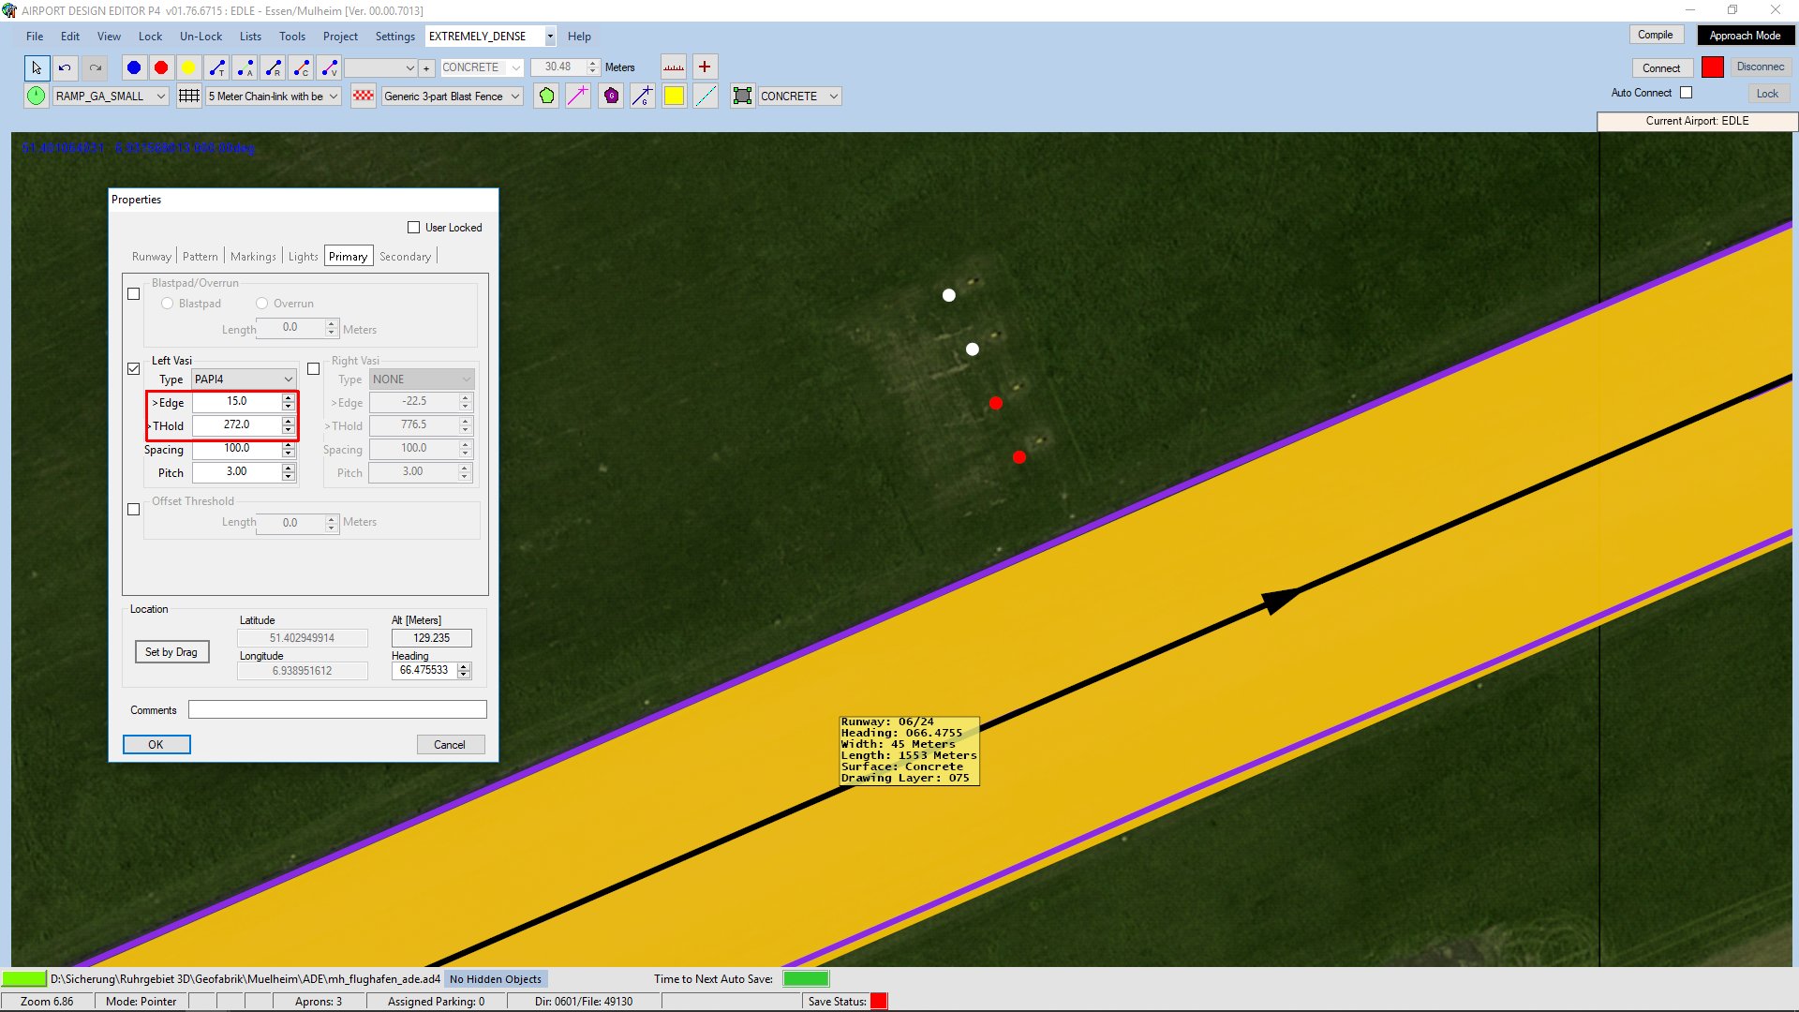
Task: Select the T-type link line tool
Action: [217, 67]
